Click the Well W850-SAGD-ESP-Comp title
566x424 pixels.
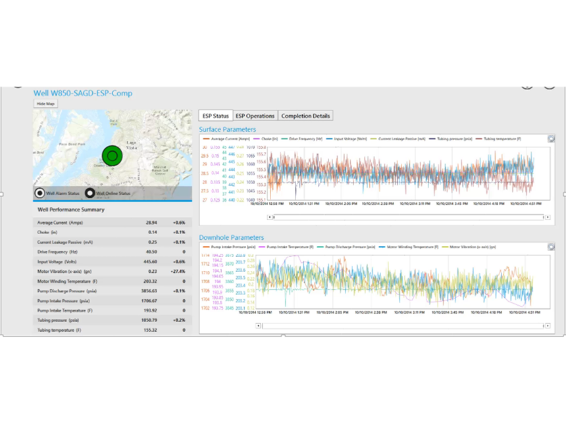coord(83,93)
